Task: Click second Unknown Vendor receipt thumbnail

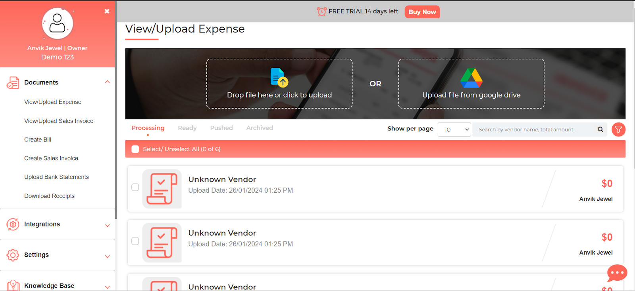Action: [162, 243]
